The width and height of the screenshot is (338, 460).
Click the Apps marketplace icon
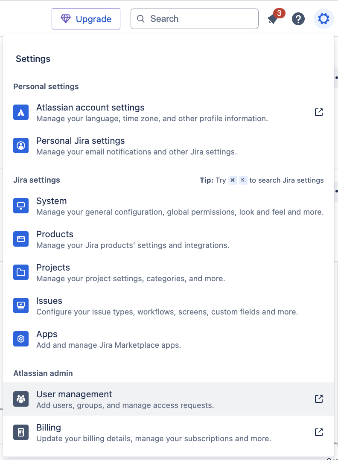[21, 339]
